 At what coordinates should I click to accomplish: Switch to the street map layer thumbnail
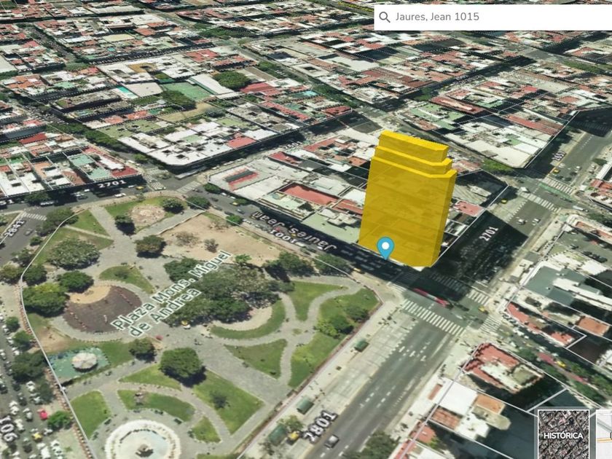tap(605, 434)
